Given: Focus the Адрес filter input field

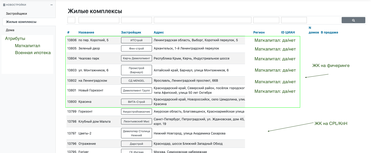Looking at the screenshot, I should tap(203, 20).
